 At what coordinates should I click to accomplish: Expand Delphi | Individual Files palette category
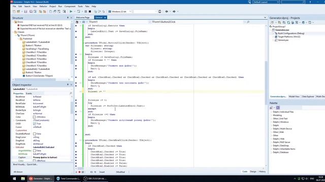pyautogui.click(x=271, y=112)
